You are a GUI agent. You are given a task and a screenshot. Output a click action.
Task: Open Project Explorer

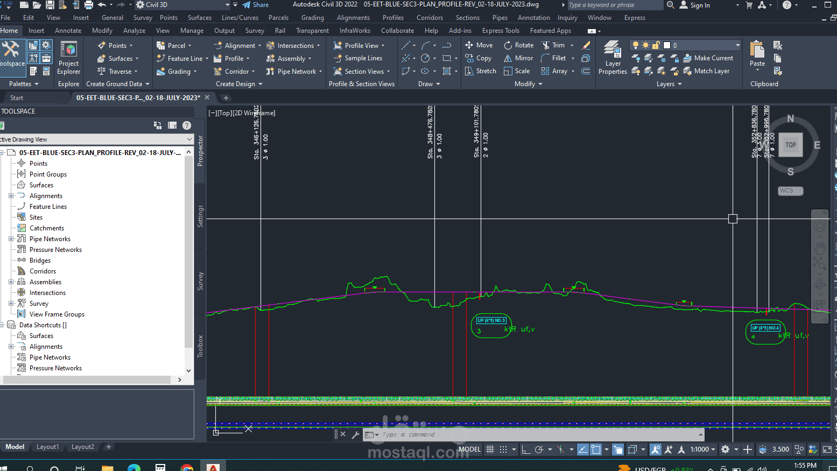pos(69,58)
